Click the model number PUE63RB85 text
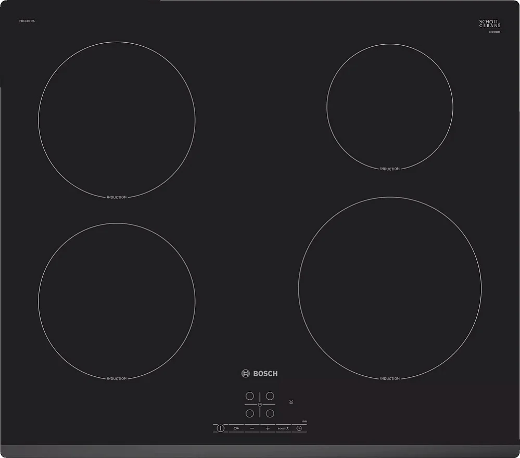The width and height of the screenshot is (520, 458). pos(27,21)
